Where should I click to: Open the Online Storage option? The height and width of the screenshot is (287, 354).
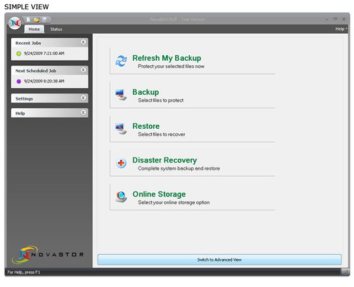192,197
